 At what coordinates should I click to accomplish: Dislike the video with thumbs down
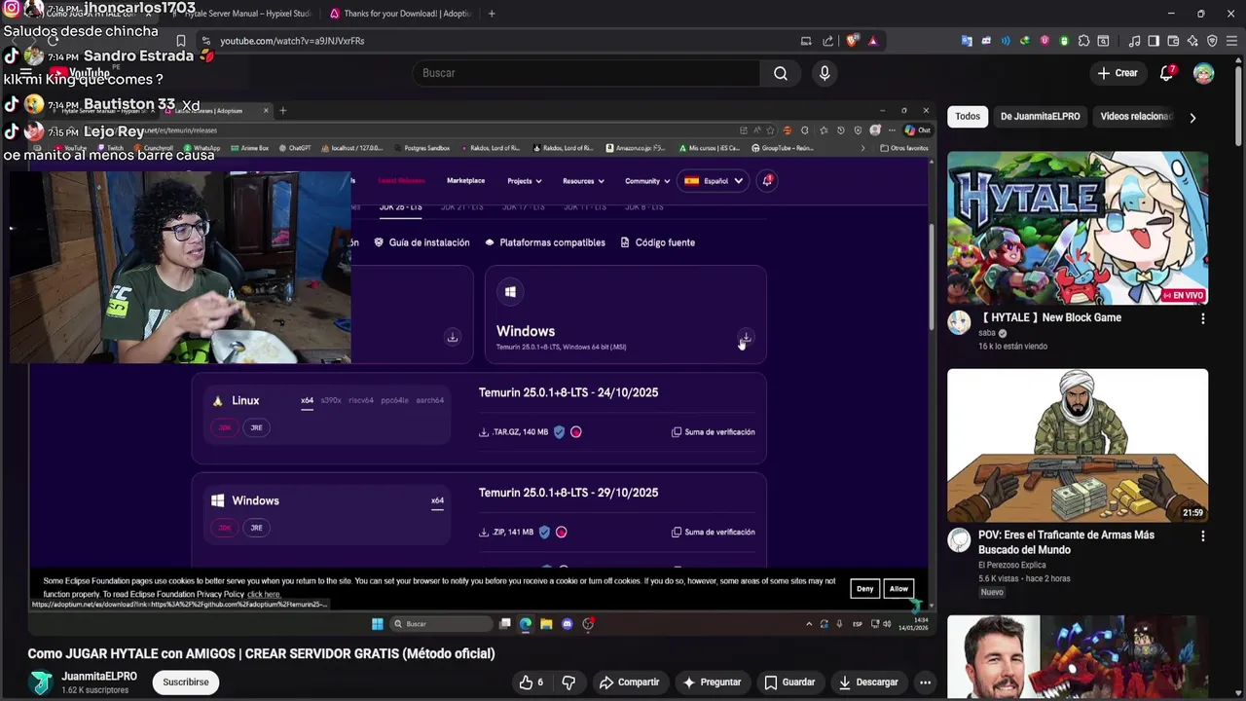[x=569, y=683]
